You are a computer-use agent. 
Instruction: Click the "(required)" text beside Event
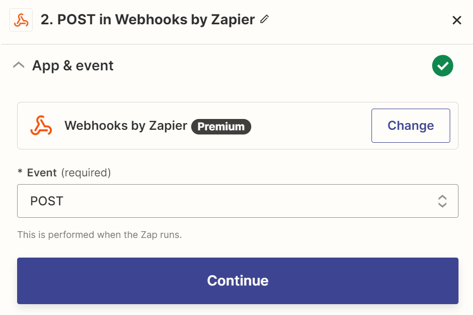(x=86, y=173)
